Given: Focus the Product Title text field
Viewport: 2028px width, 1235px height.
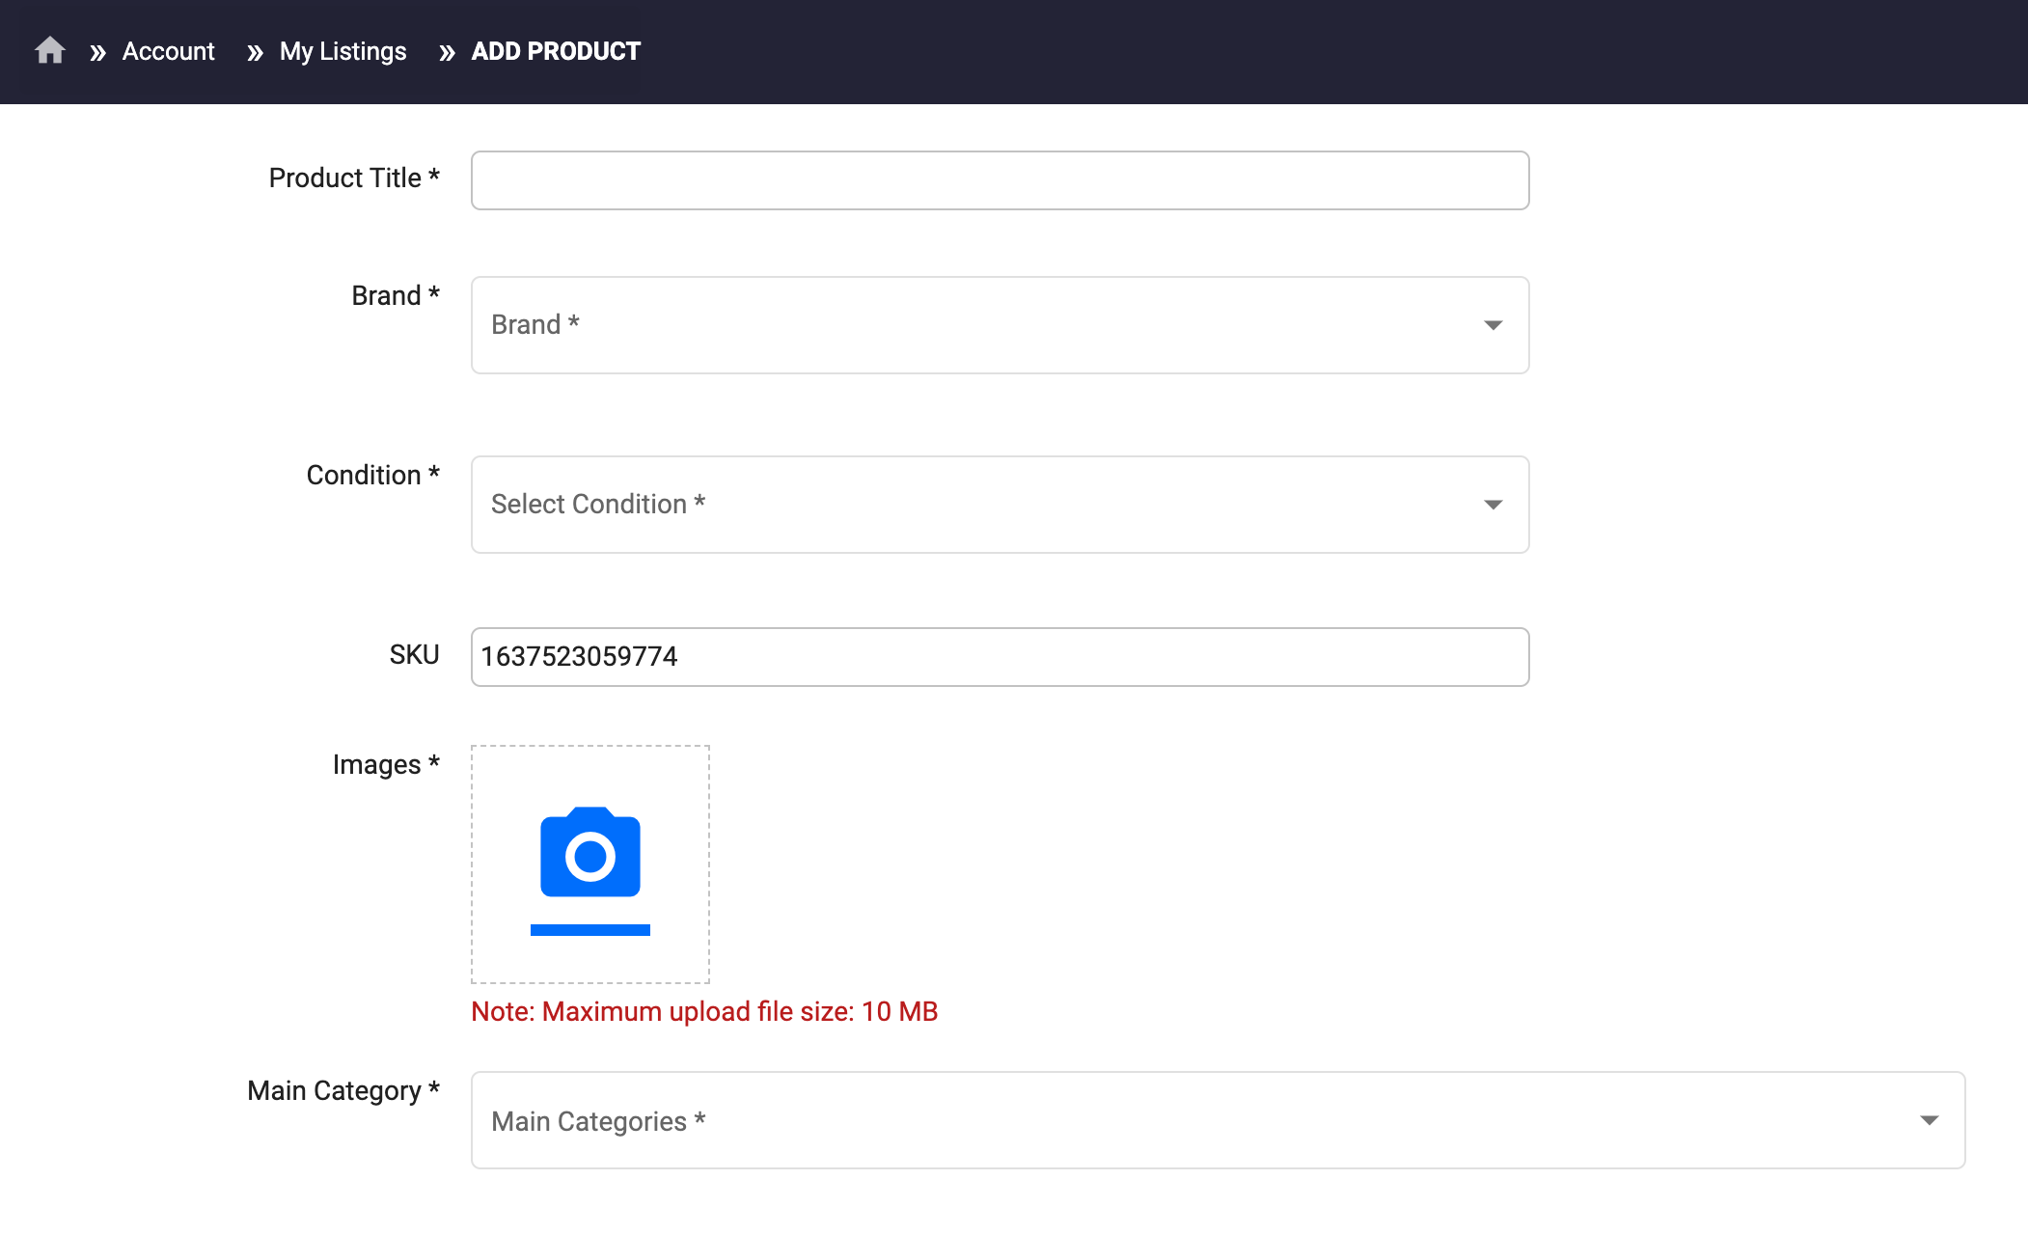Looking at the screenshot, I should 1000,180.
